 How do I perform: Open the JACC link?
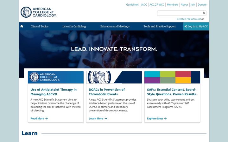coord(144,5)
